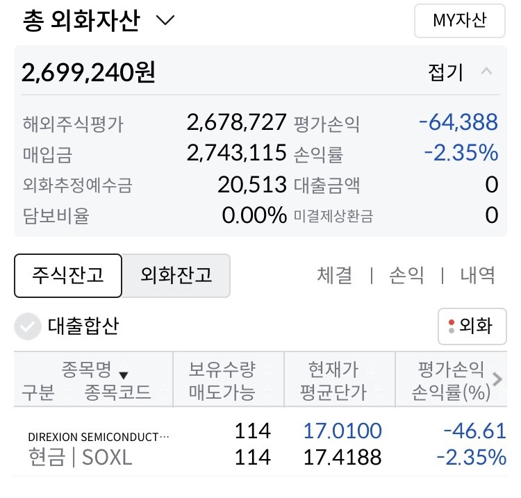The height and width of the screenshot is (498, 521).
Task: Sort by 매도가능 header
Action: coord(222,392)
